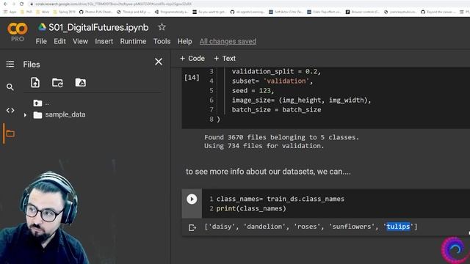This screenshot has height=264, width=470.
Task: Click the validation_split = 0.2 line
Action: 276,72
